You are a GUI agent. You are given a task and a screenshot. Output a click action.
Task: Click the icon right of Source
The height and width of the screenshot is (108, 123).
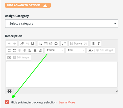pyautogui.click(x=85, y=44)
